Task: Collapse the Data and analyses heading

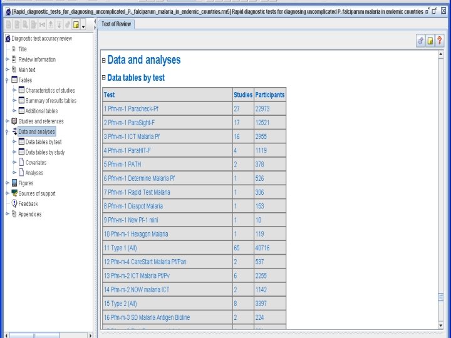Action: 104,60
